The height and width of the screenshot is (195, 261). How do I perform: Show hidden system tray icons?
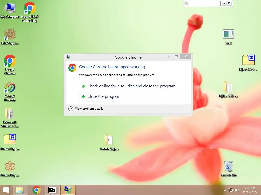click(225, 190)
